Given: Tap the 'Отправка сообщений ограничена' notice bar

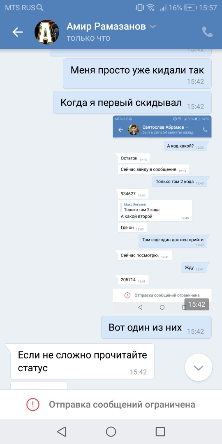Looking at the screenshot, I should point(111,405).
